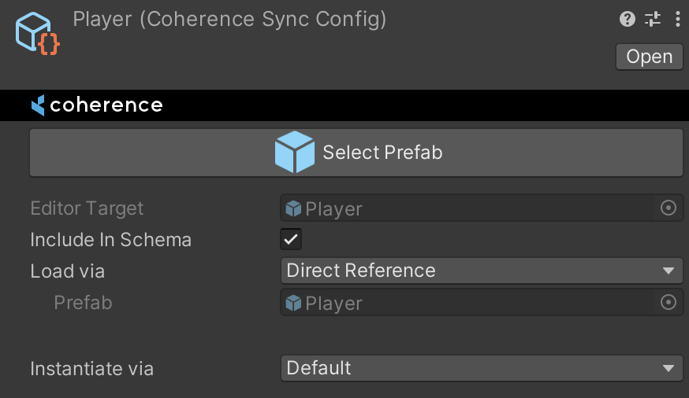Select the Instantiate via property label
The image size is (689, 398).
(x=91, y=368)
